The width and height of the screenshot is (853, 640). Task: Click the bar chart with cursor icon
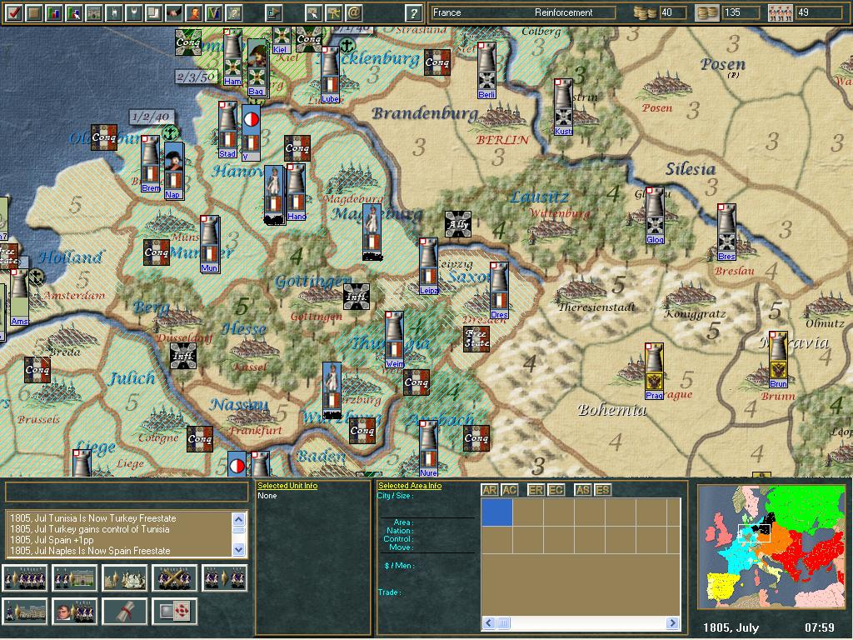point(74,12)
